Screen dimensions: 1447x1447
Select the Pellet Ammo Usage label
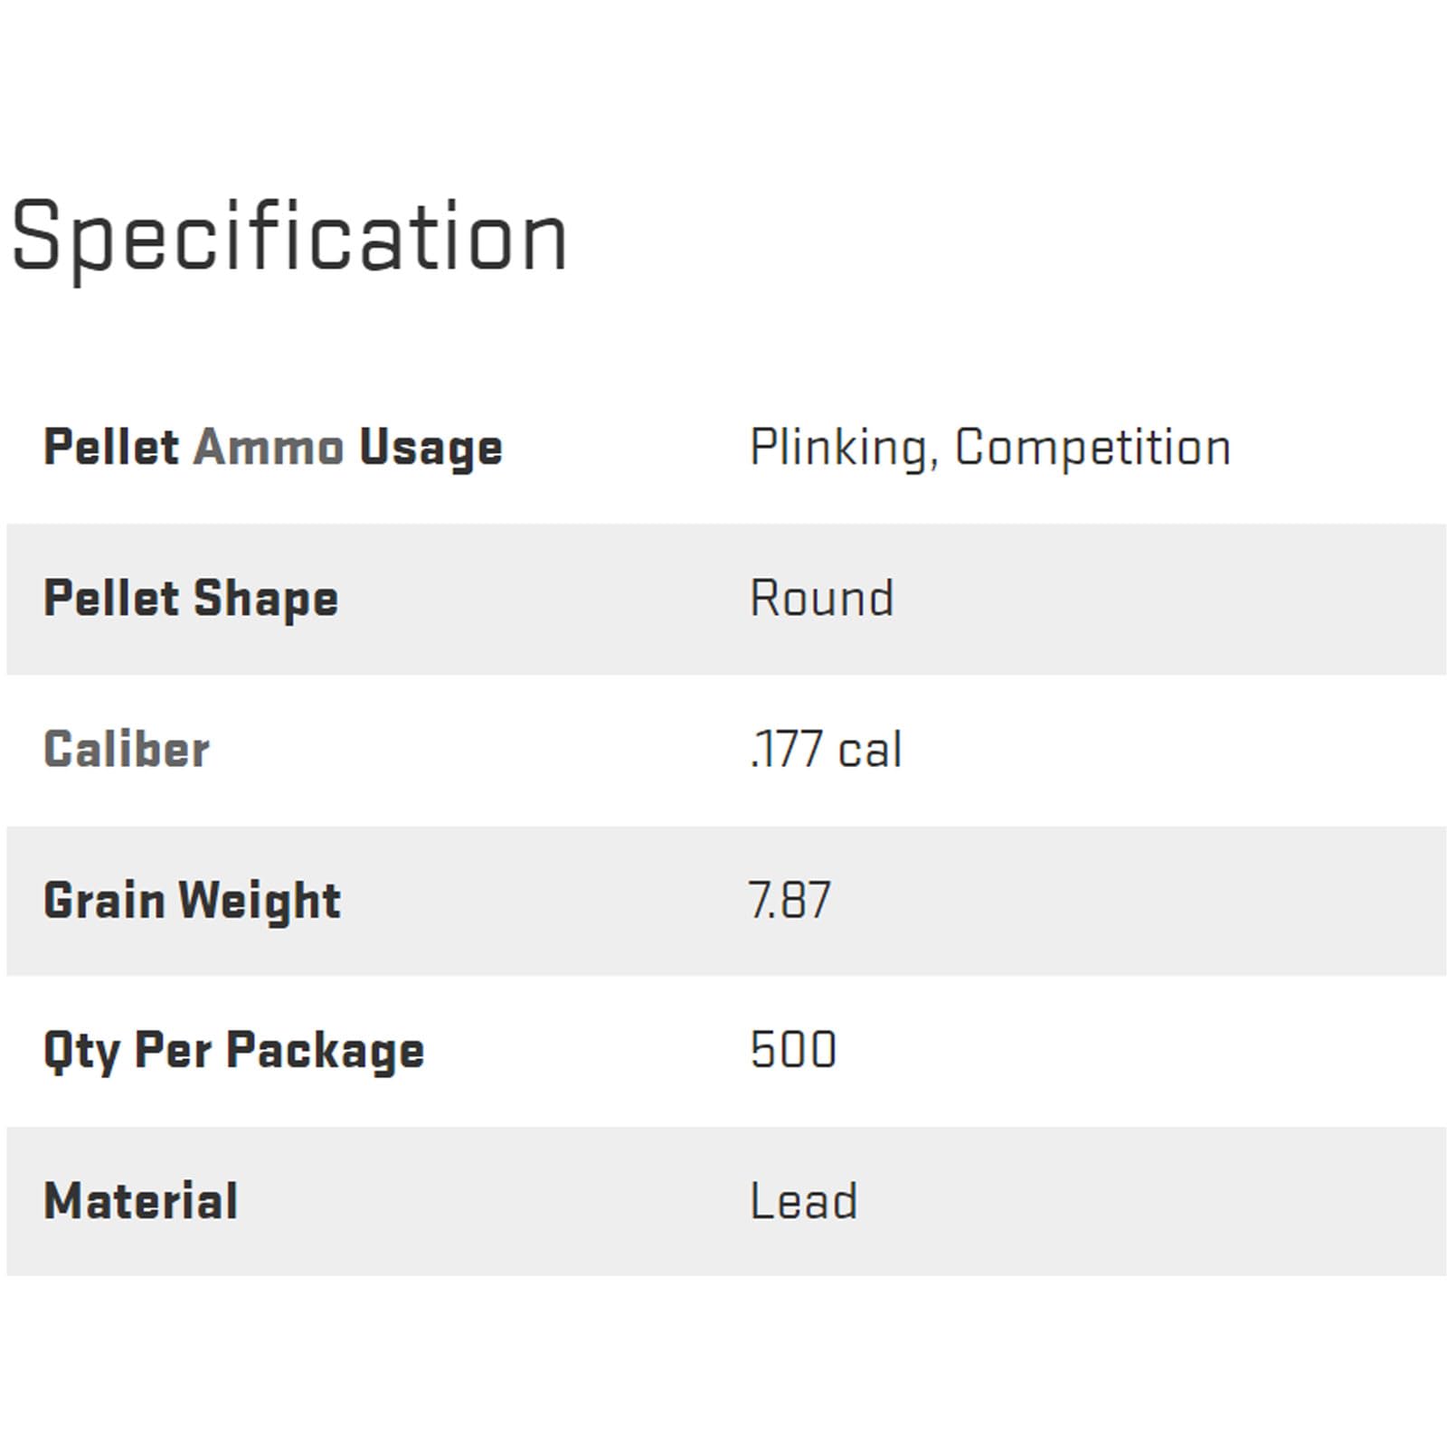272,448
